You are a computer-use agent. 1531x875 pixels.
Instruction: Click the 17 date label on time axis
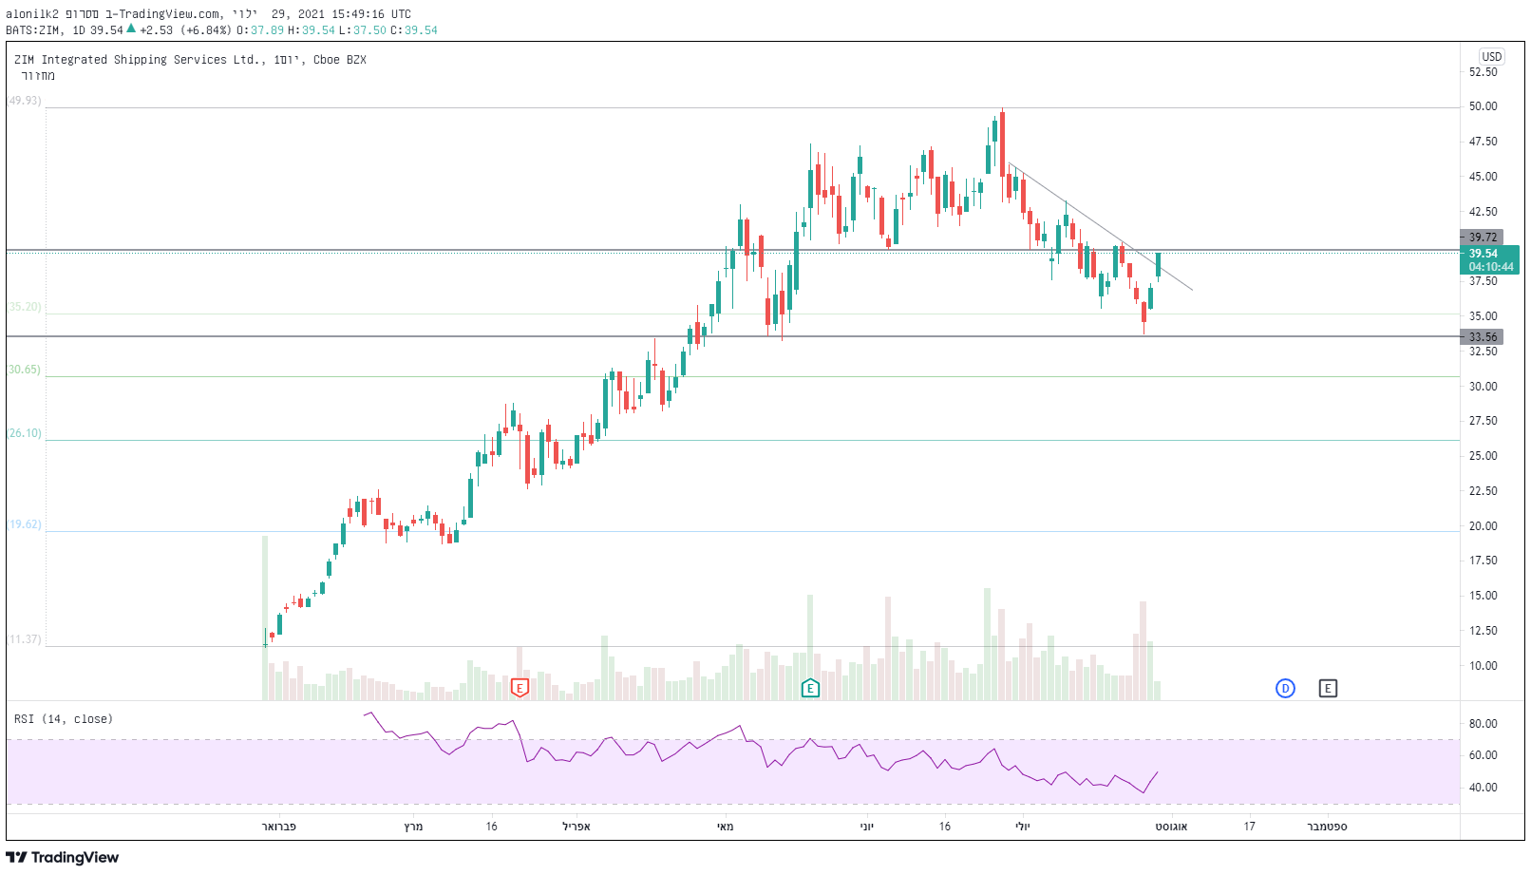click(x=1250, y=827)
